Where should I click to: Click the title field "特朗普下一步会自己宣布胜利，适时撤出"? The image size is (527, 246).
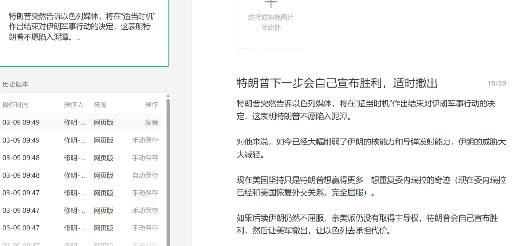coord(337,83)
